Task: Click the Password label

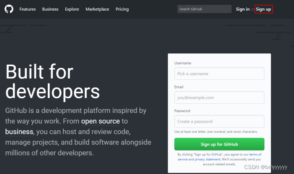Action: point(182,111)
